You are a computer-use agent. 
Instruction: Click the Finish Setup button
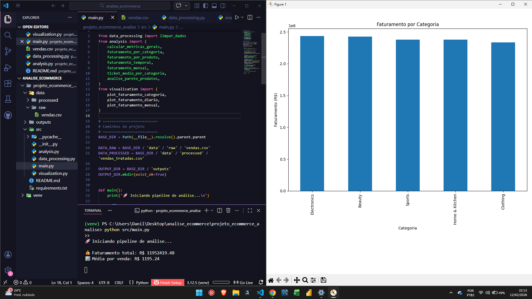[x=168, y=283]
